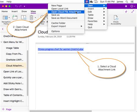Click the Gem icon in the macOS menu bar
The height and width of the screenshot is (112, 137).
(x=87, y=1)
